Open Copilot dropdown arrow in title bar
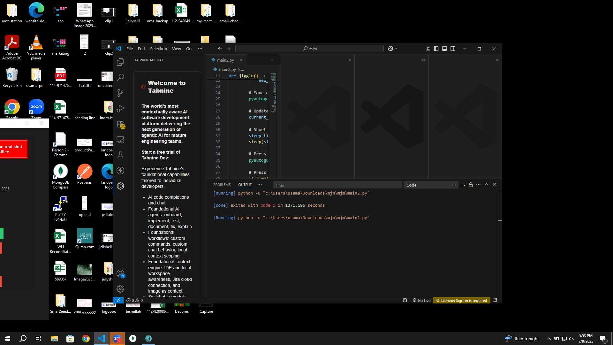This screenshot has height=345, width=613. [x=396, y=49]
